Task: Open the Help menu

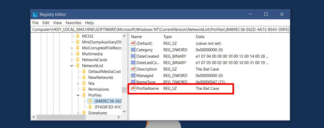Action: (x=89, y=23)
